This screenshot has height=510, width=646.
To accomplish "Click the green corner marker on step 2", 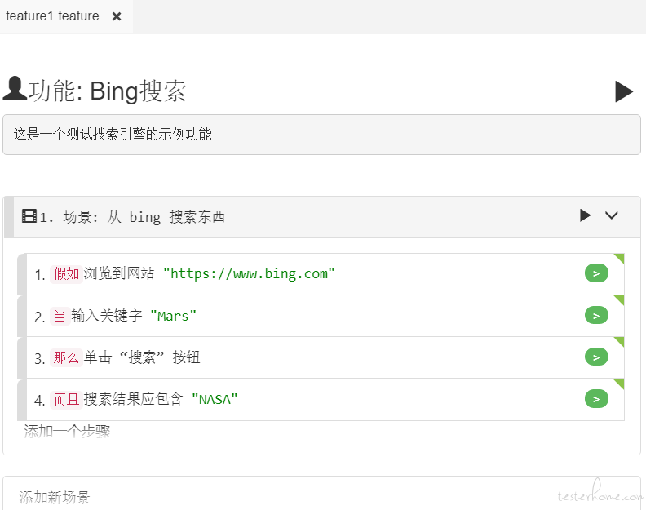I will click(x=619, y=300).
